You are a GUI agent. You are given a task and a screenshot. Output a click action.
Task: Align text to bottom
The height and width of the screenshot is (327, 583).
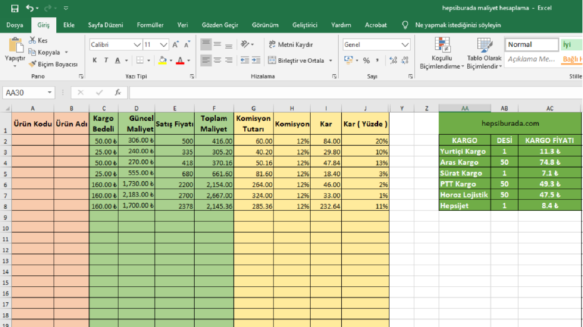[x=229, y=45]
